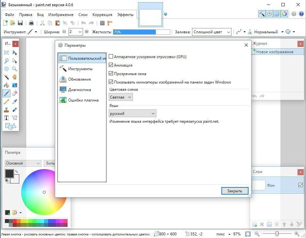Swap primary and secondary colors
The width and height of the screenshot is (306, 238).
[x=17, y=171]
